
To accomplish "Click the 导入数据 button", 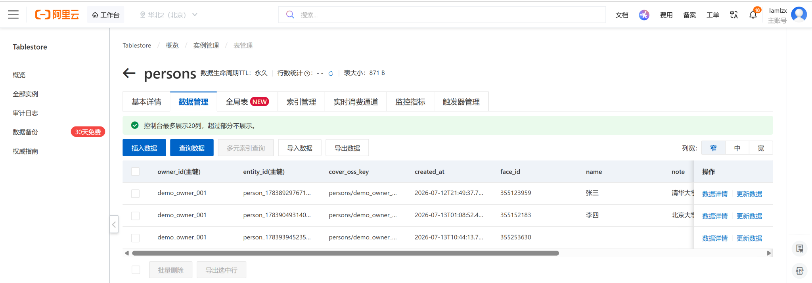I will (300, 148).
